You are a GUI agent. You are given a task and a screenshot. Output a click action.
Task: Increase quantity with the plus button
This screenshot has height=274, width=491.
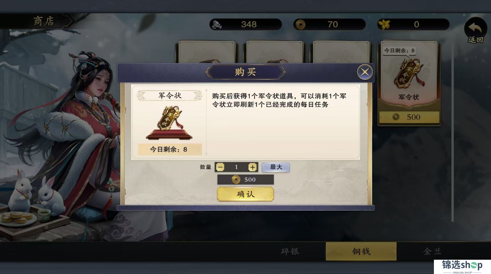252,167
